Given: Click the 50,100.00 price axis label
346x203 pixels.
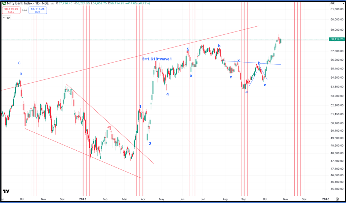Looking at the screenshot, I should (x=338, y=131).
